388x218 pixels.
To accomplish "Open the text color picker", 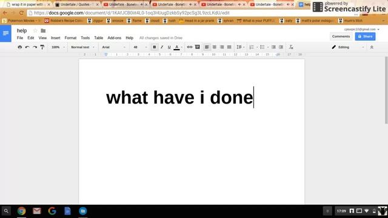I will [176, 47].
